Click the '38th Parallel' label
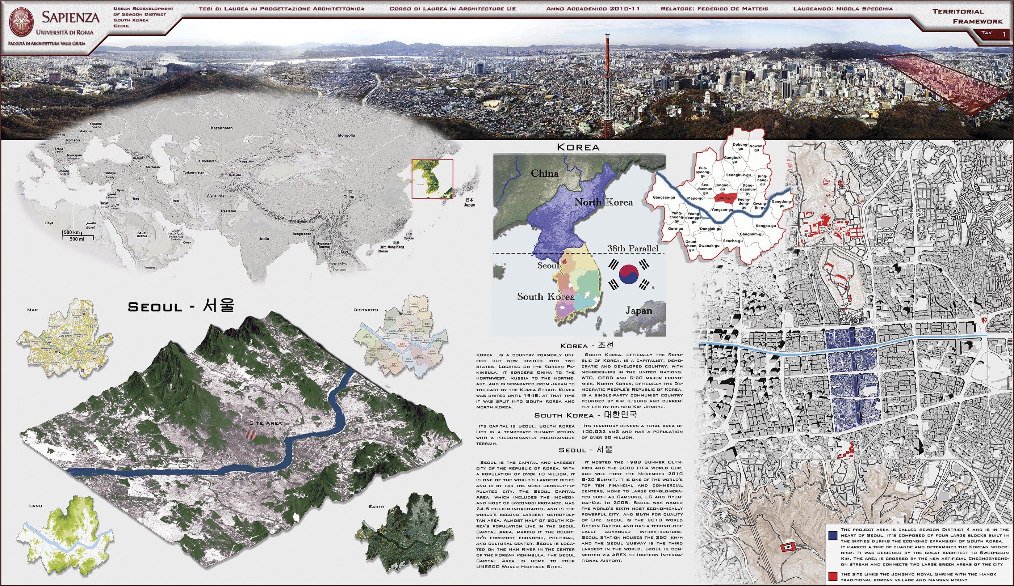The width and height of the screenshot is (1014, 586). coord(633,249)
